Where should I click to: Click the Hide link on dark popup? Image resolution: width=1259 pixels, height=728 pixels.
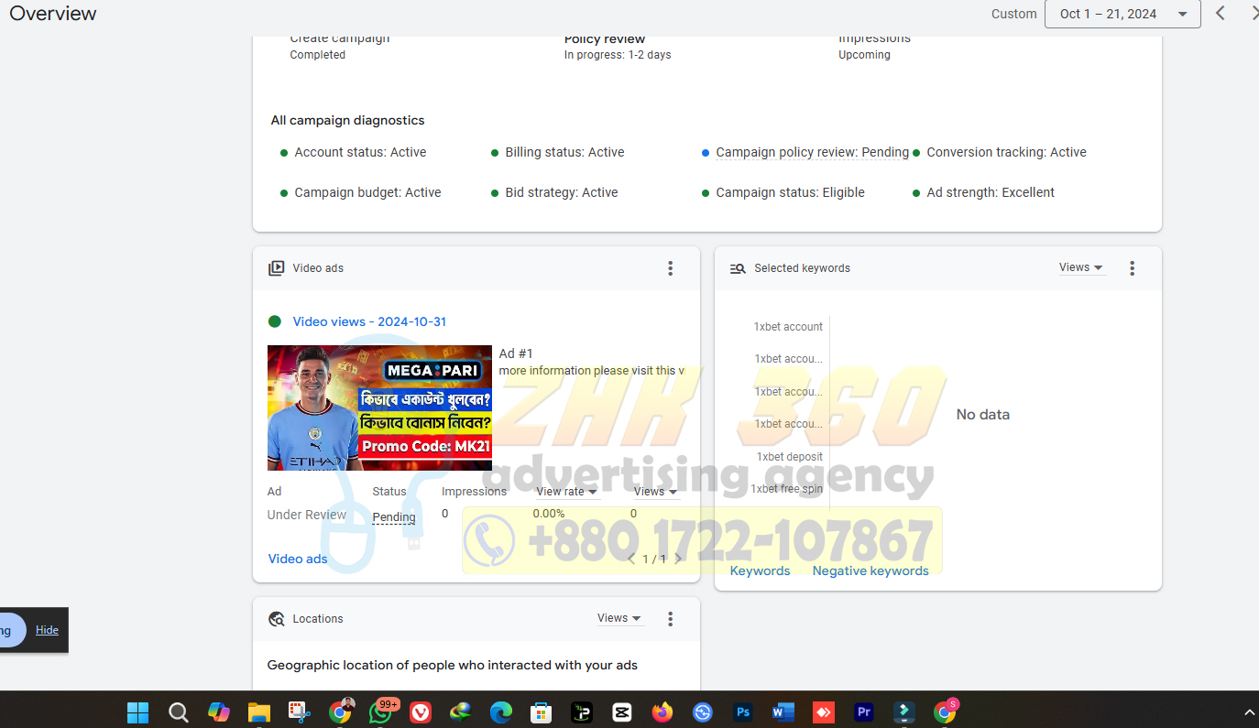47,630
